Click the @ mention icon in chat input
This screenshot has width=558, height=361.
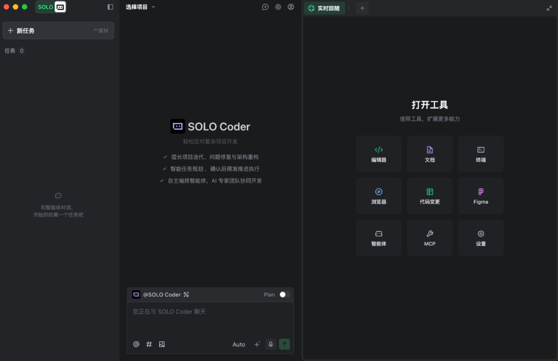[x=136, y=344]
